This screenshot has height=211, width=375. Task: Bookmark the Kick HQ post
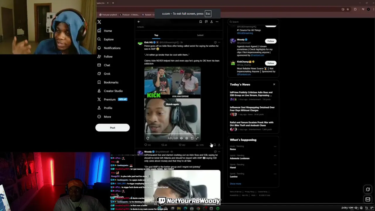(x=215, y=145)
